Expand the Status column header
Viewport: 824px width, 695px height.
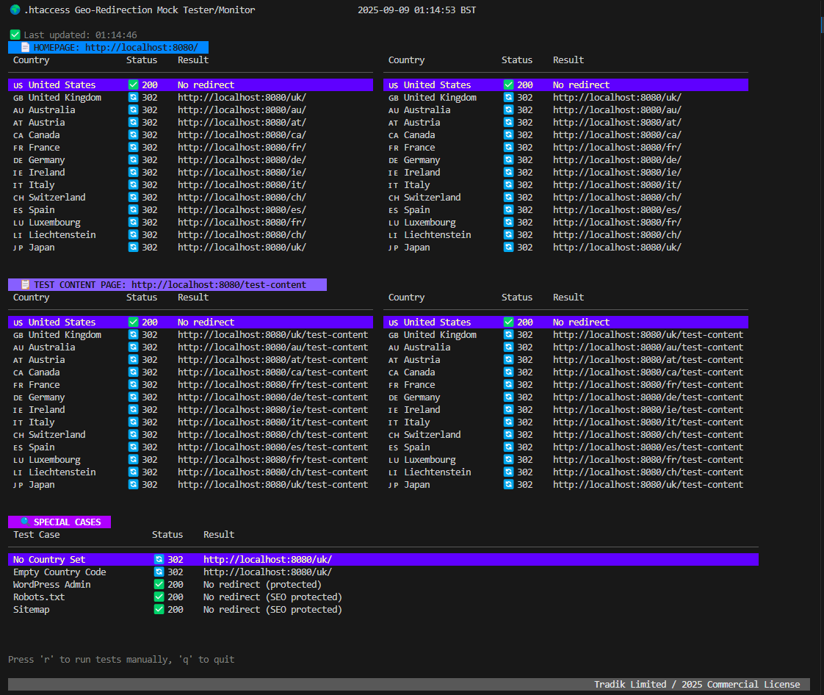pyautogui.click(x=142, y=60)
